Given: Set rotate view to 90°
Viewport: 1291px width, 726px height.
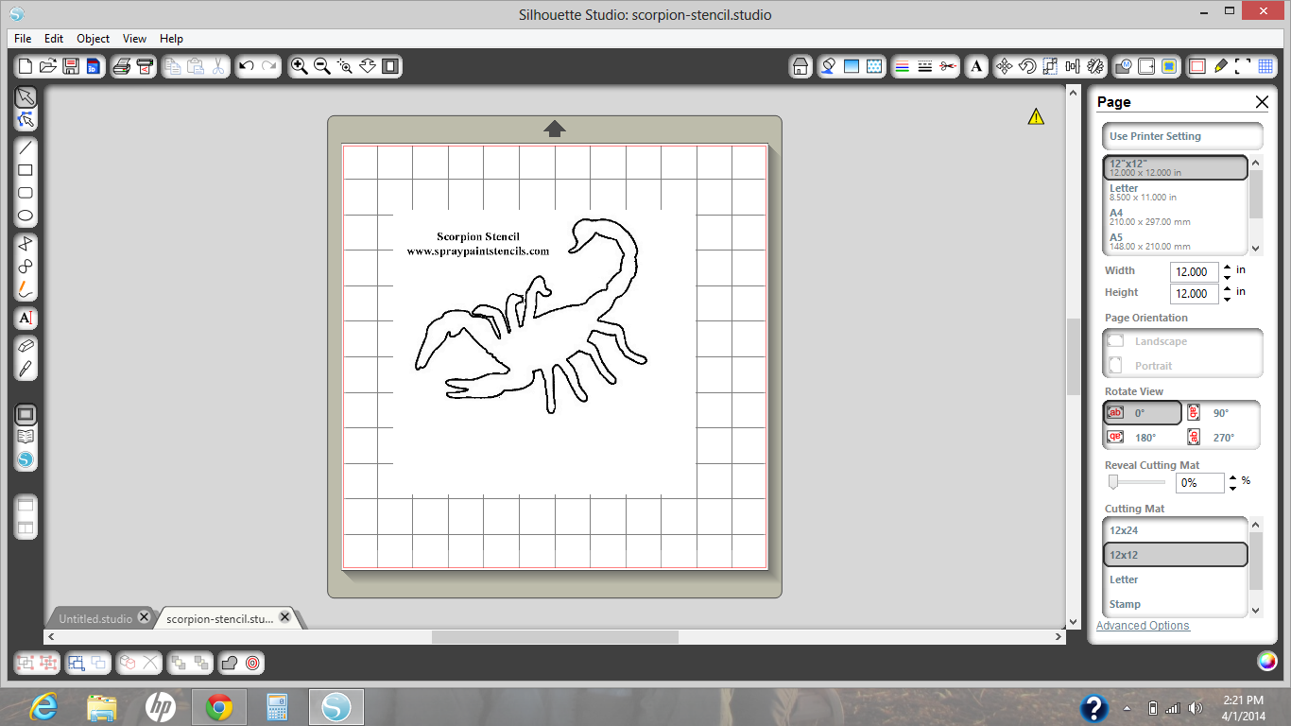Looking at the screenshot, I should (x=1221, y=413).
